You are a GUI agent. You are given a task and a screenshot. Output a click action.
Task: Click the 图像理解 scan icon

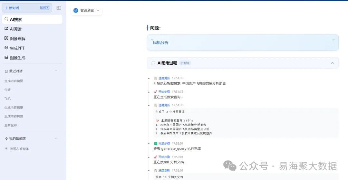tap(6, 38)
